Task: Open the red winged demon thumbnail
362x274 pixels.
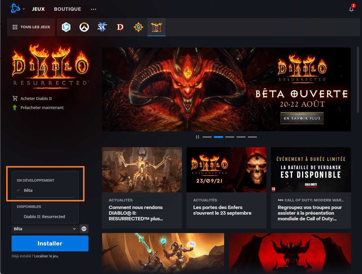Action: point(290,253)
